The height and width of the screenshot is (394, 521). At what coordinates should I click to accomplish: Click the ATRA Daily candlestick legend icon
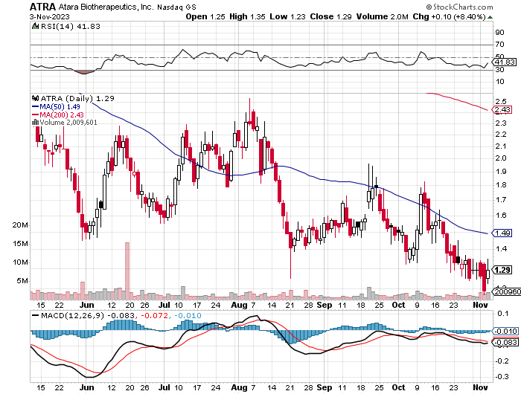[x=33, y=97]
